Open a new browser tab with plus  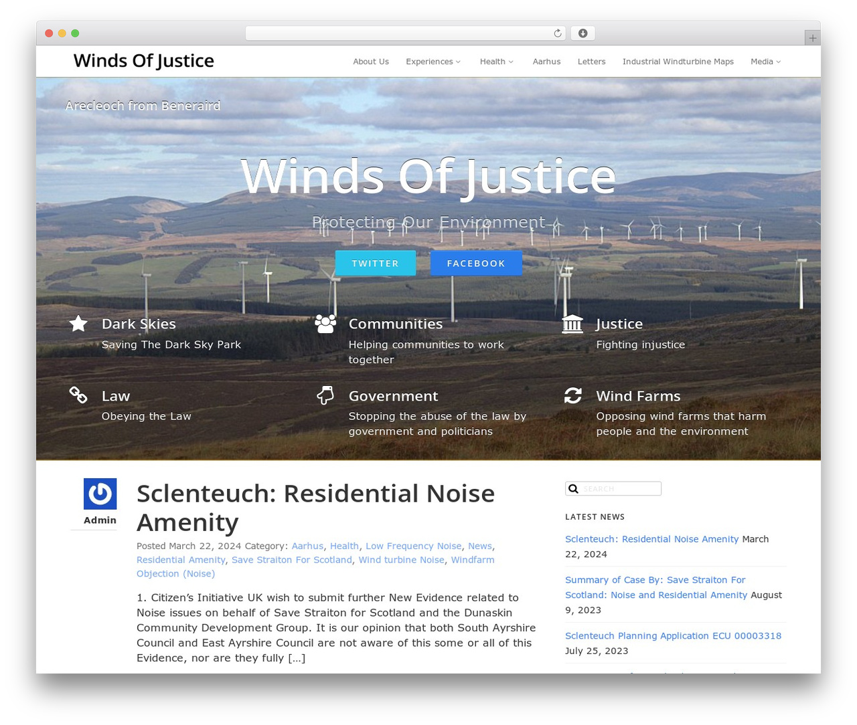tap(812, 38)
